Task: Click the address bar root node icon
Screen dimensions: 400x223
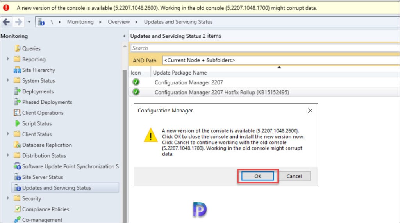Action: (x=41, y=22)
